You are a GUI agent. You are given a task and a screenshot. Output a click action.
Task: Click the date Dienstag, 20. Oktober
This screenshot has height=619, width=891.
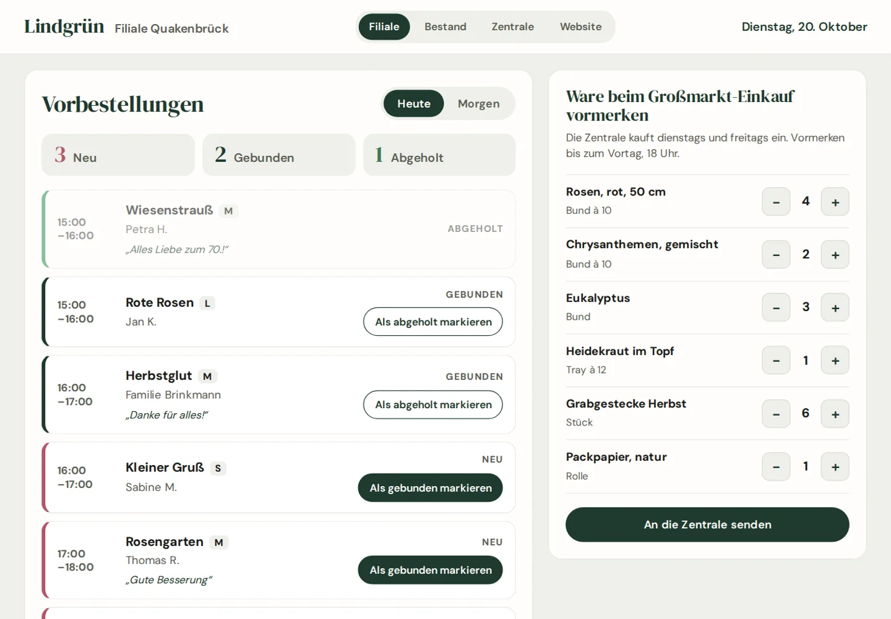[804, 27]
